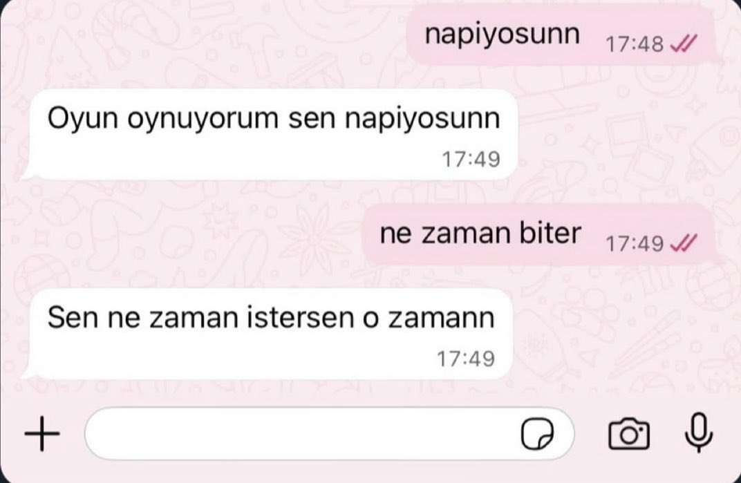This screenshot has height=483, width=741.
Task: Click 17:49 timestamp under 'Oyun oynuyorum' message
Action: 471,159
